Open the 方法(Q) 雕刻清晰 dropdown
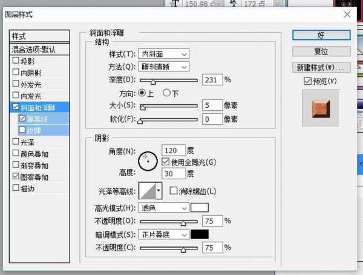This screenshot has height=275, width=363. pos(164,67)
